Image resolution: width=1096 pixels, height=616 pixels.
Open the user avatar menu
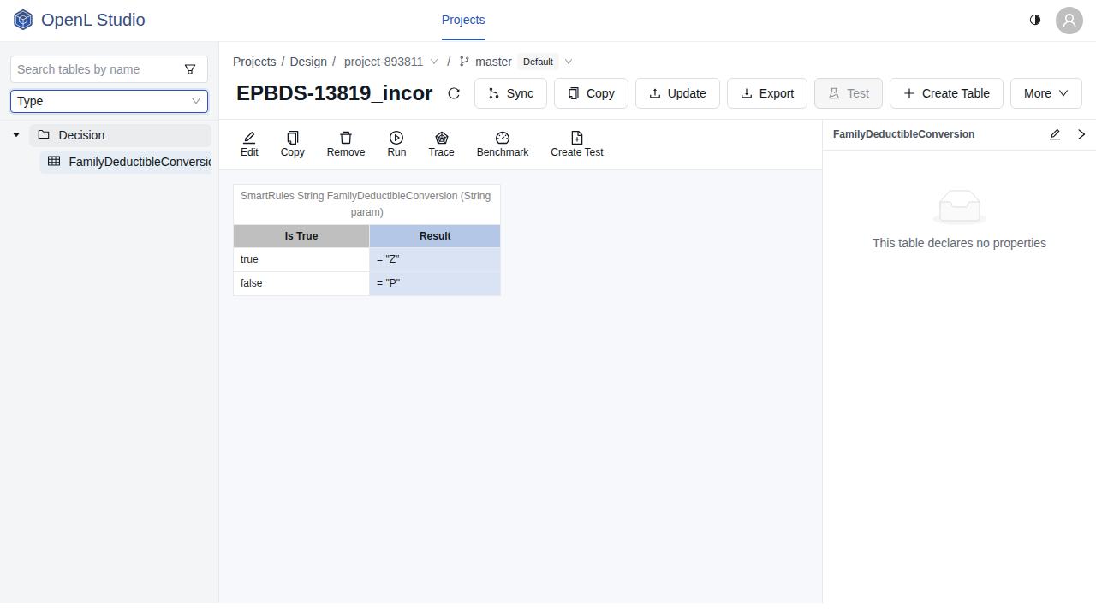1069,21
